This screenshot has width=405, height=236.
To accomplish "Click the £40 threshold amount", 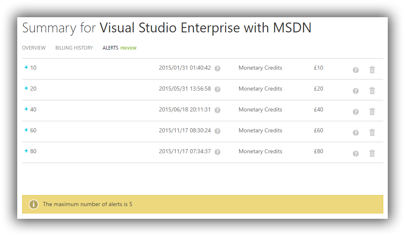I will pos(318,110).
